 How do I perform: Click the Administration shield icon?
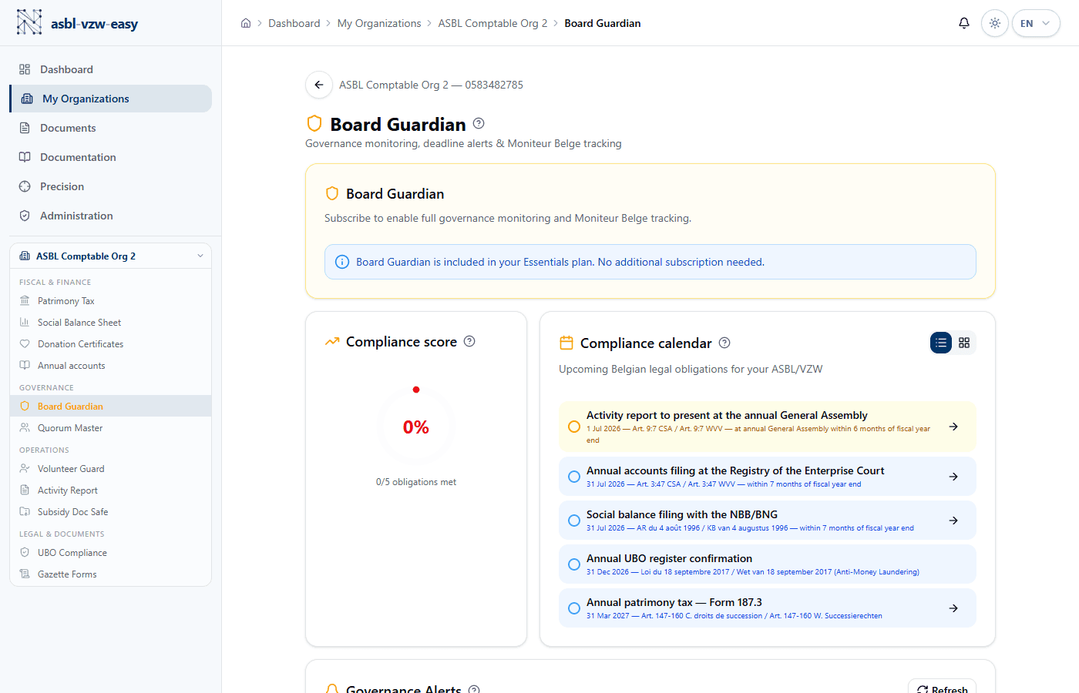pyautogui.click(x=25, y=216)
